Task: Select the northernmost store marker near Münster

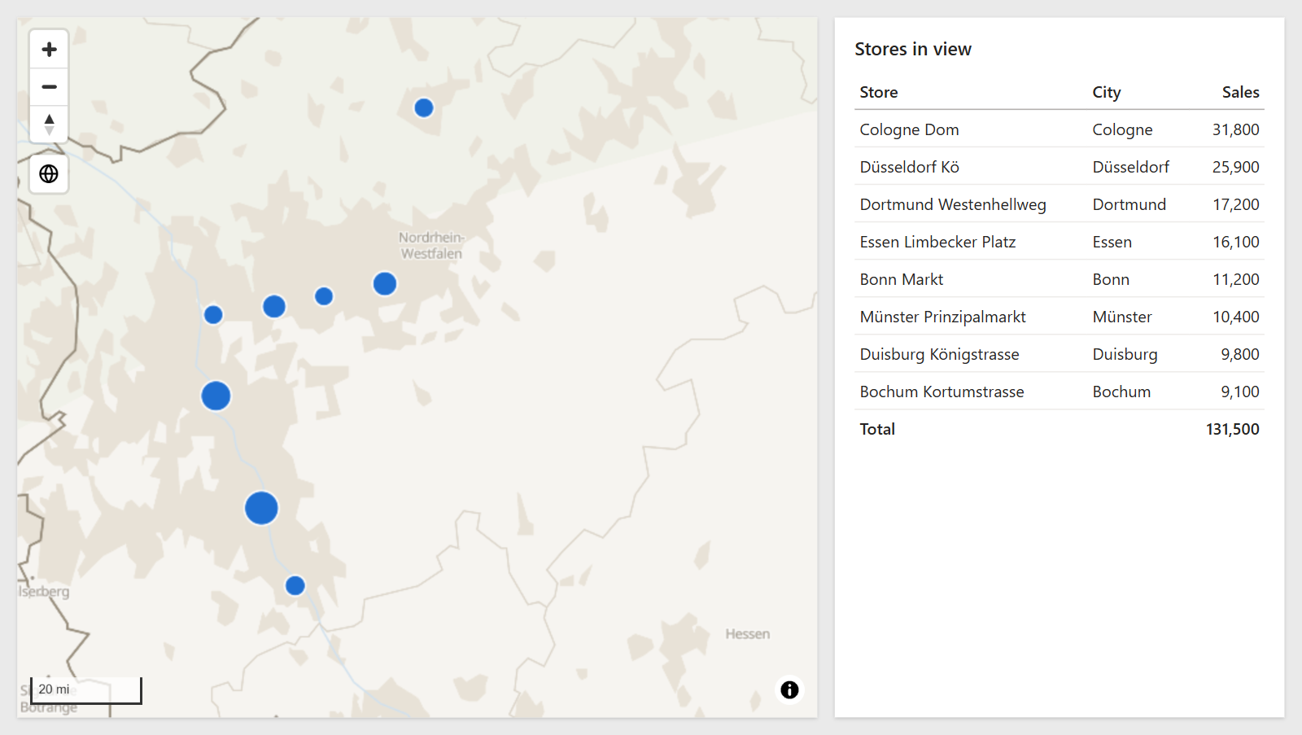Action: (x=424, y=107)
